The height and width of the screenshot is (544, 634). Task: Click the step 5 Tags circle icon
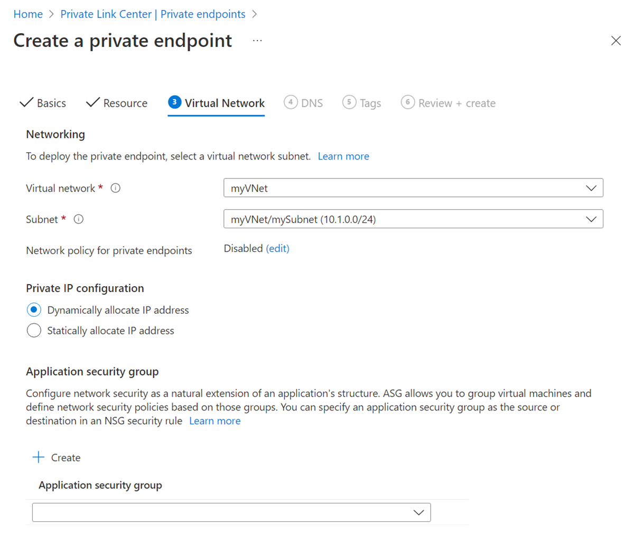pyautogui.click(x=349, y=102)
